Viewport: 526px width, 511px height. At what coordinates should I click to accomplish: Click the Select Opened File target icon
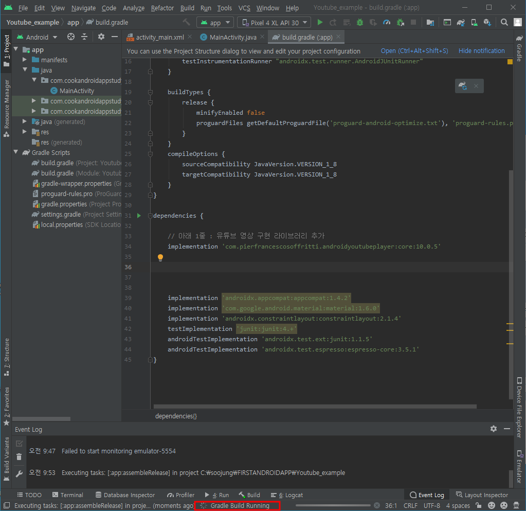(71, 37)
